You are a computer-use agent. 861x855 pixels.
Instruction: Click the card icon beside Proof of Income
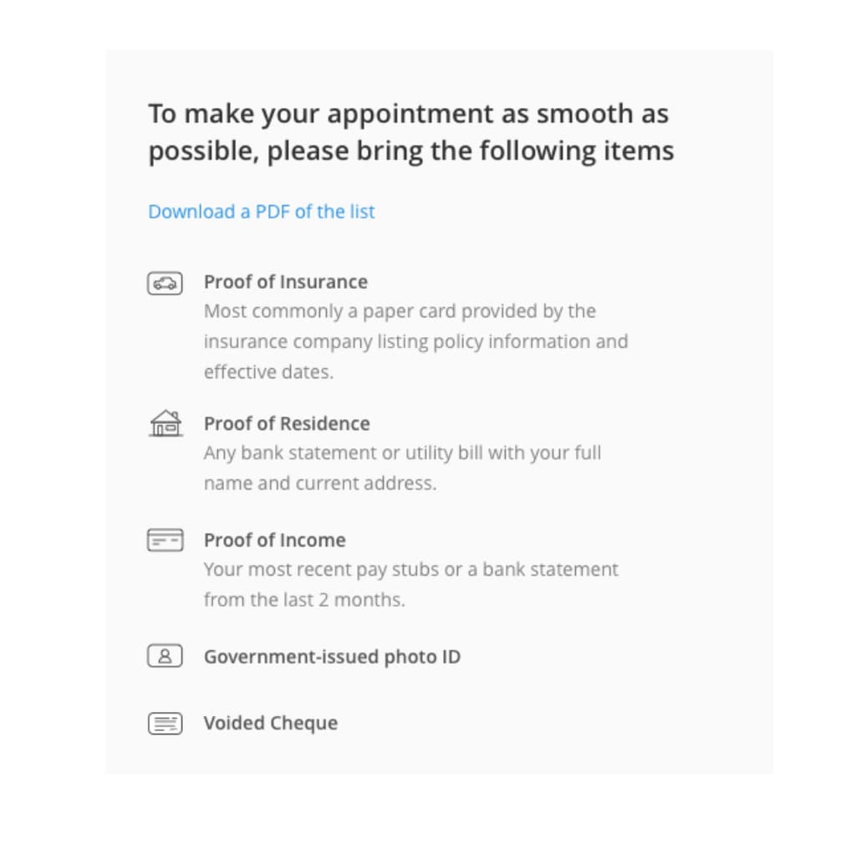coord(165,540)
